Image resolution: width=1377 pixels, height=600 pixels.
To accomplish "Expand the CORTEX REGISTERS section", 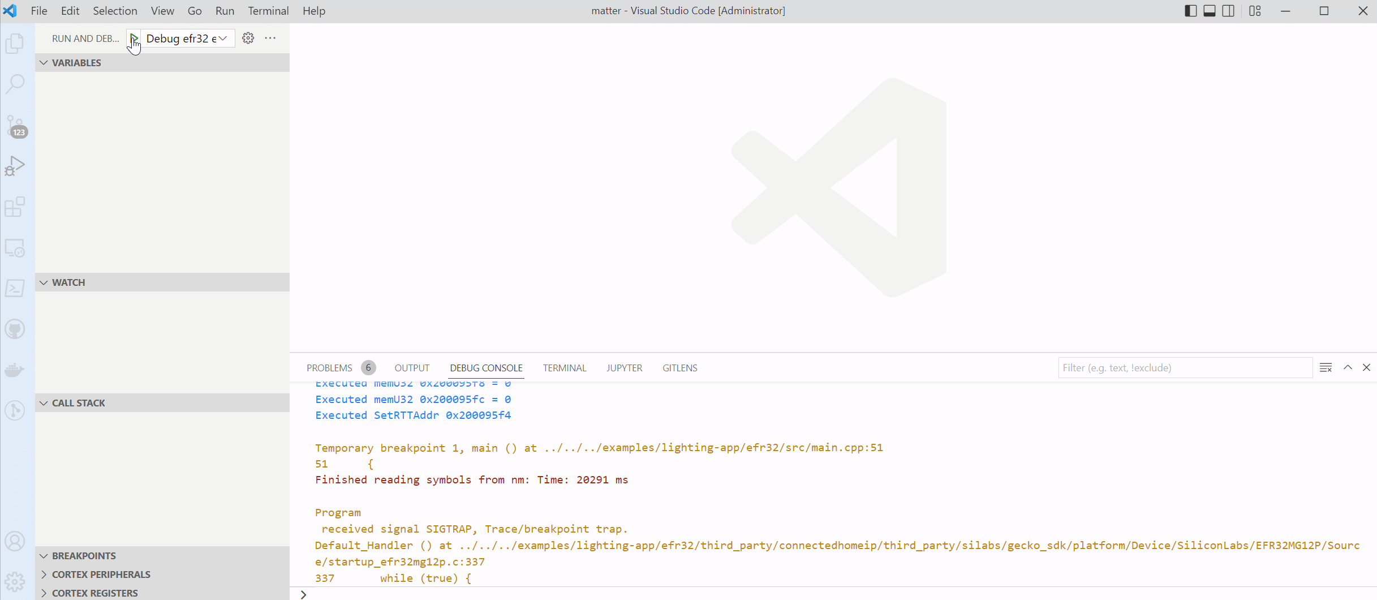I will coord(162,593).
